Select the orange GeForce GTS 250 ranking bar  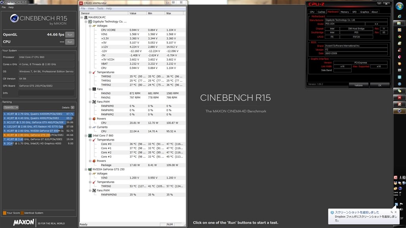coord(38,135)
